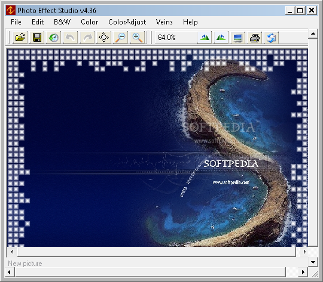
Task: Click the outer vertical scrollbar up arrow
Action: (x=313, y=33)
